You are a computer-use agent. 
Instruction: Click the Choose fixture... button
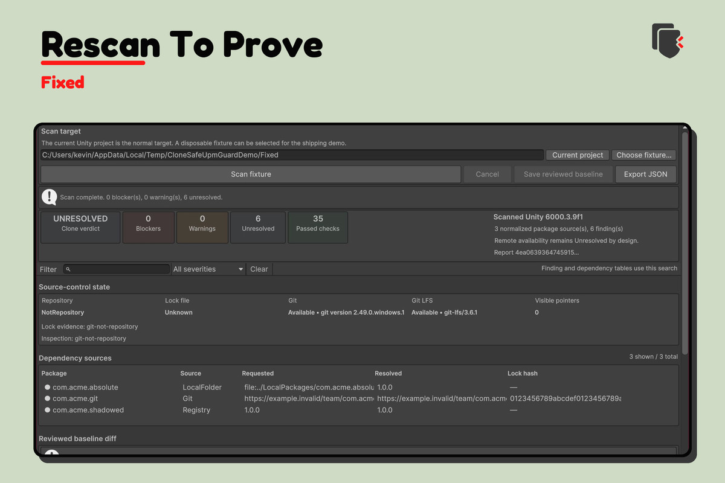(644, 155)
